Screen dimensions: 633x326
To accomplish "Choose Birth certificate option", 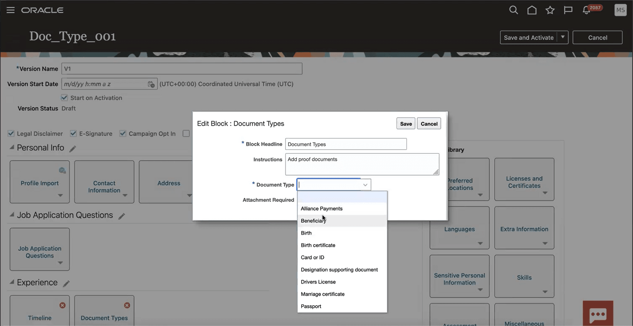I will [x=342, y=245].
